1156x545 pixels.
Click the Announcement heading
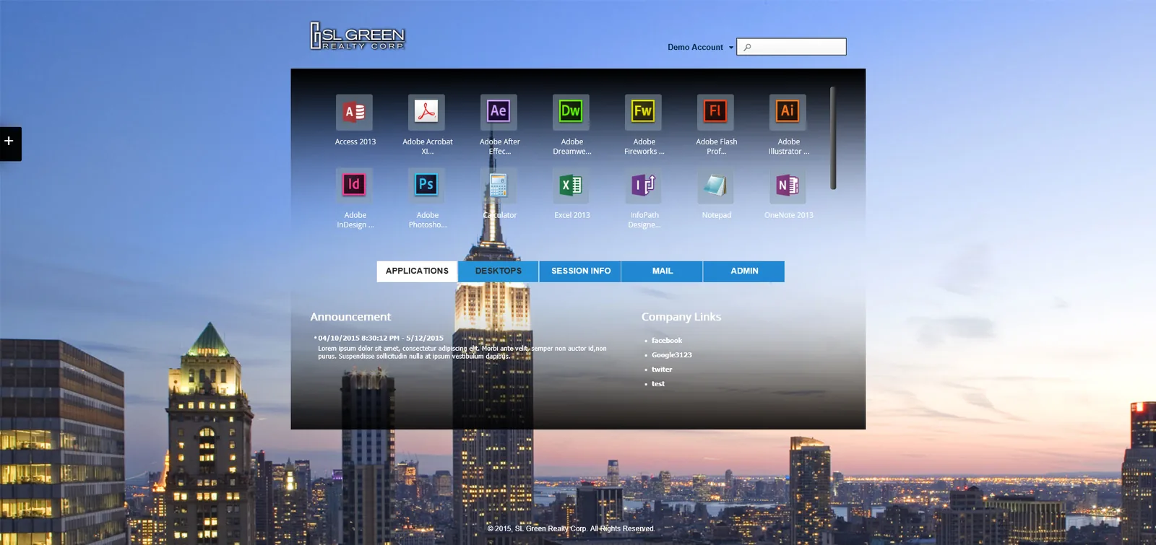pyautogui.click(x=350, y=317)
